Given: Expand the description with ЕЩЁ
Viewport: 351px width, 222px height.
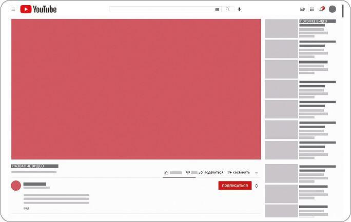Looking at the screenshot, I should pyautogui.click(x=26, y=209).
